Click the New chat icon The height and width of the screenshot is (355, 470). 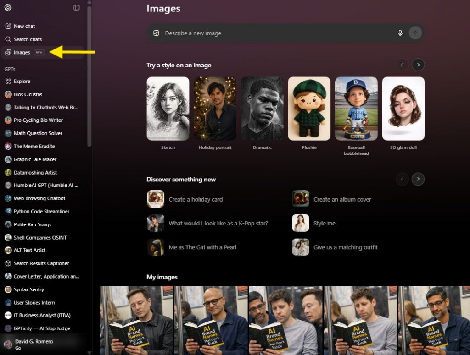(x=9, y=26)
